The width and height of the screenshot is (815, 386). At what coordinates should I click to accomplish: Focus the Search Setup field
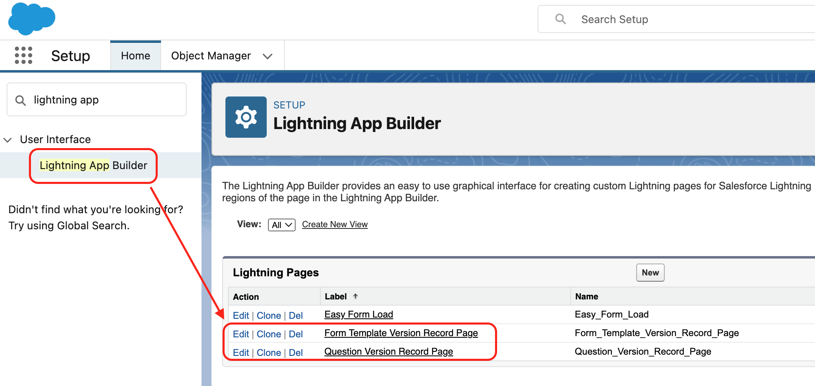[676, 19]
